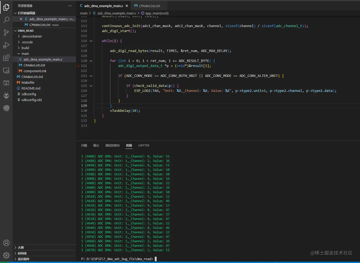Viewport: 360px width, 263px height.
Task: Fold the check_valid_data block at line 125
Action: pos(91,86)
